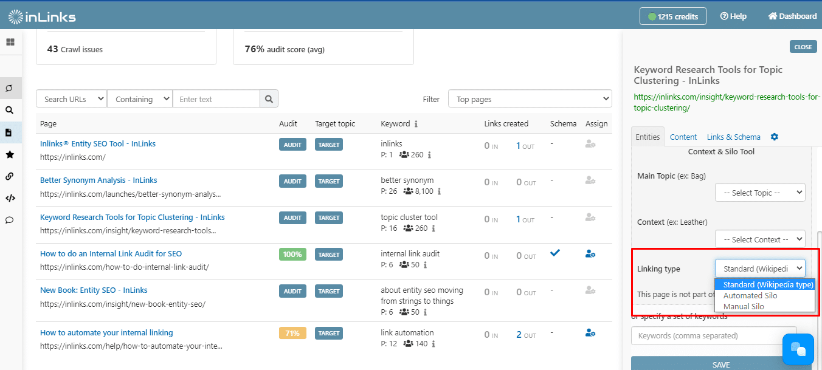The image size is (822, 370).
Task: Click assign icon for Internal Link Audit row
Action: coord(590,253)
